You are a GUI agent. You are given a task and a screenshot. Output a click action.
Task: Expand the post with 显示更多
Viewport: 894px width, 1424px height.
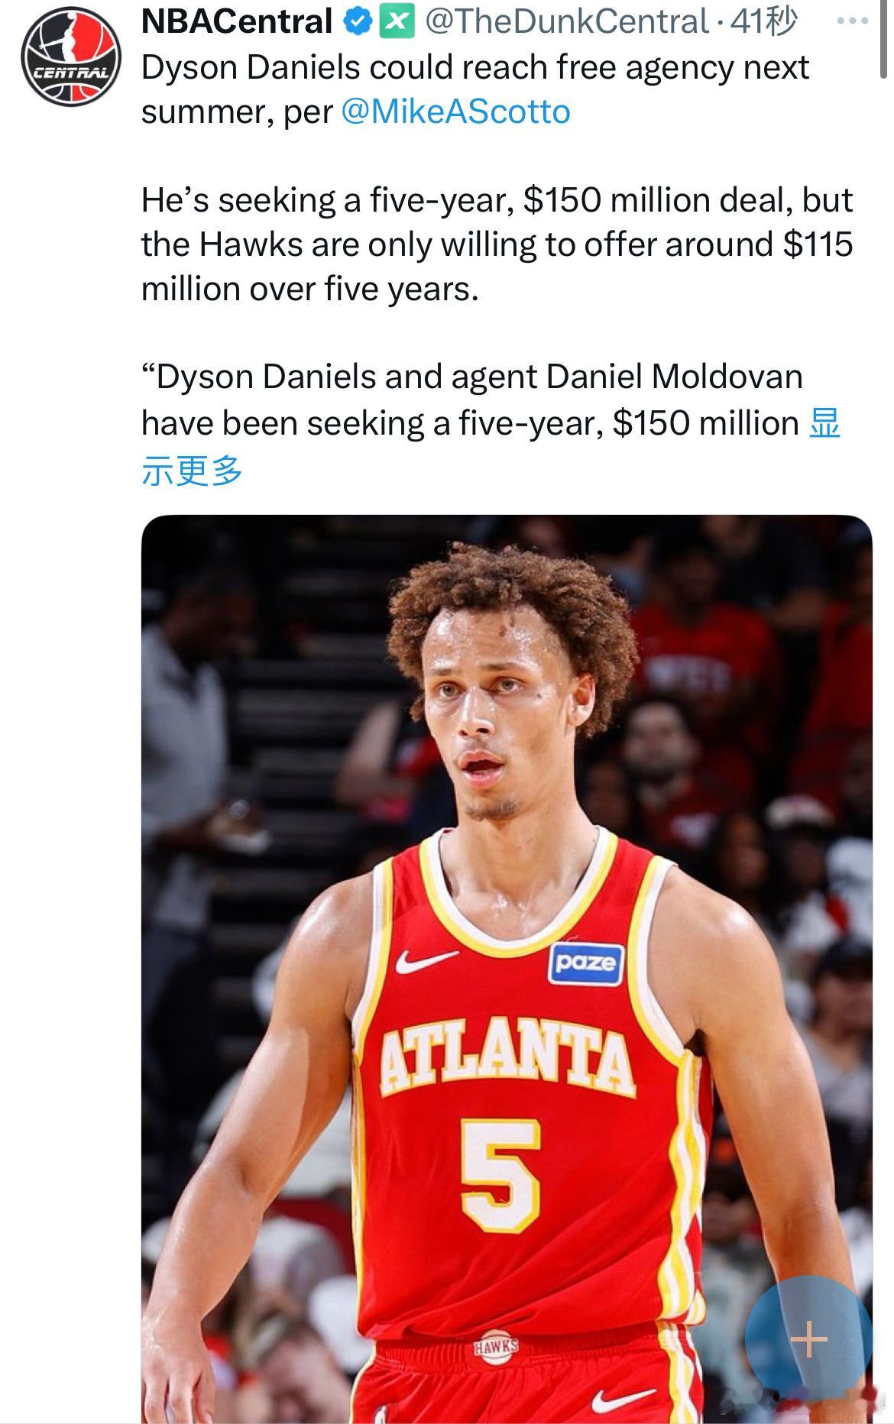point(491,446)
